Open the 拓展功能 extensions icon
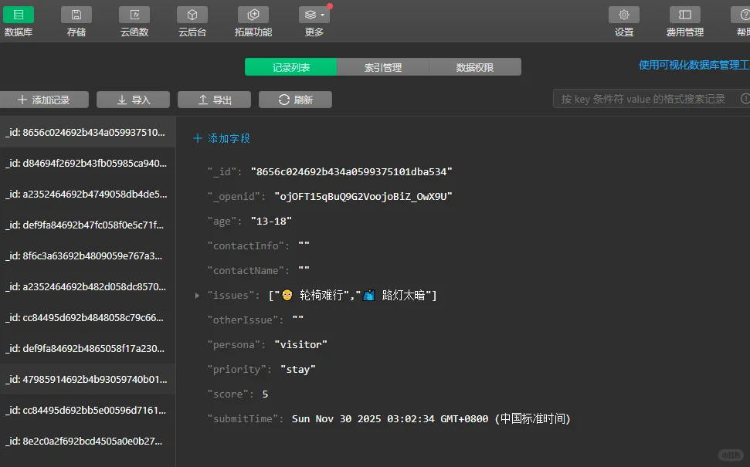The image size is (750, 467). pos(253,15)
